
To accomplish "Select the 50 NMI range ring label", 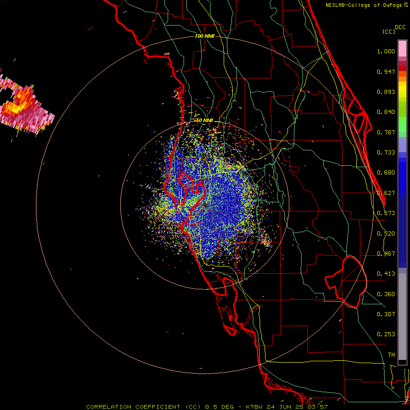I will pyautogui.click(x=205, y=120).
